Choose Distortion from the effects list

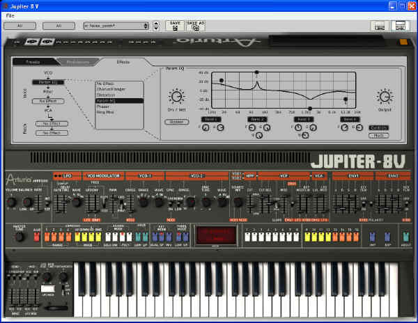119,95
